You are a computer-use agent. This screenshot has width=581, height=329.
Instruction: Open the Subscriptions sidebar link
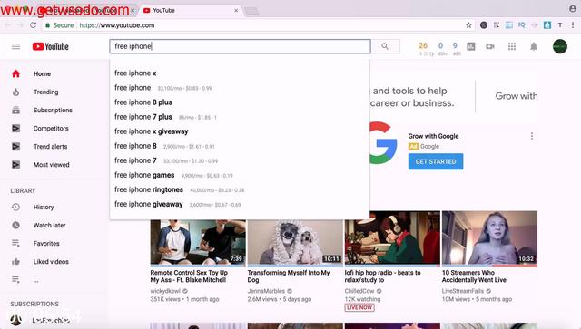click(x=53, y=110)
